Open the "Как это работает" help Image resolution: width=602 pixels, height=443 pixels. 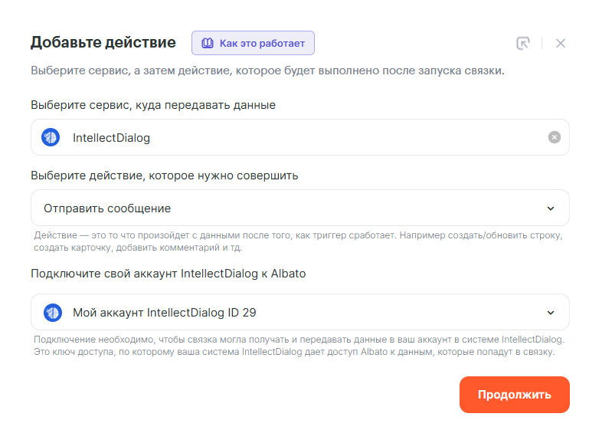pyautogui.click(x=262, y=43)
